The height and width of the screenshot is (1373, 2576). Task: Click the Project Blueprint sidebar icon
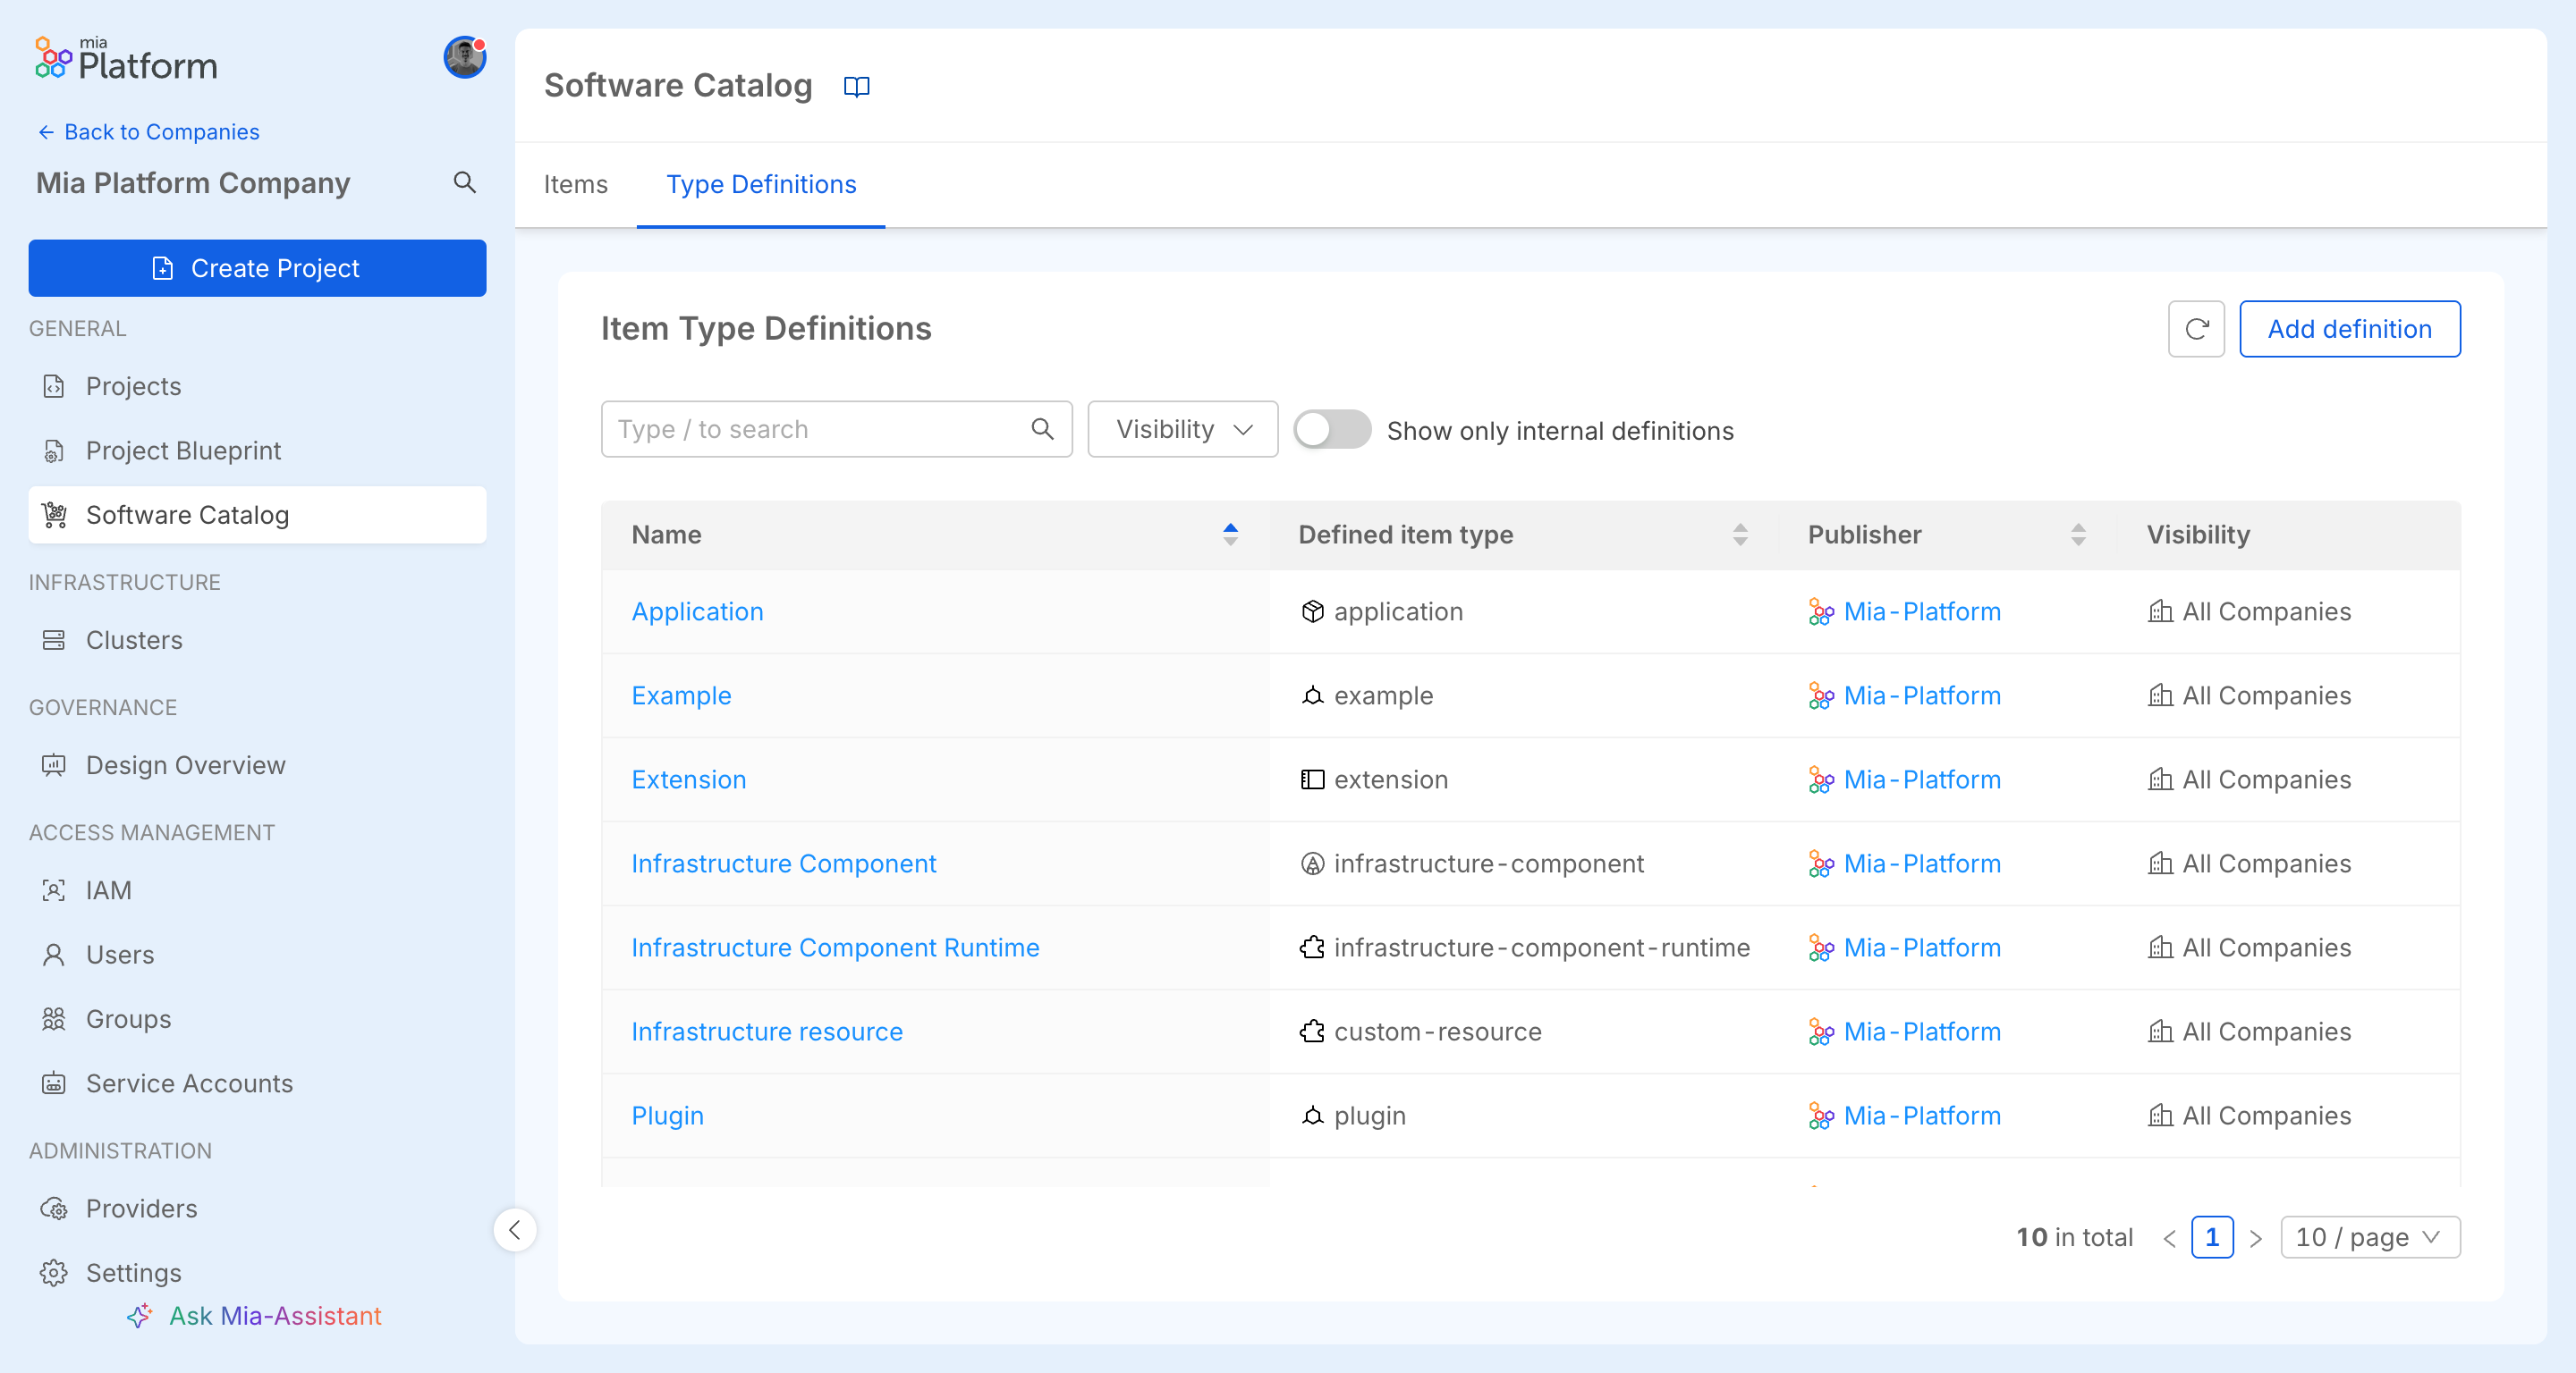click(54, 451)
